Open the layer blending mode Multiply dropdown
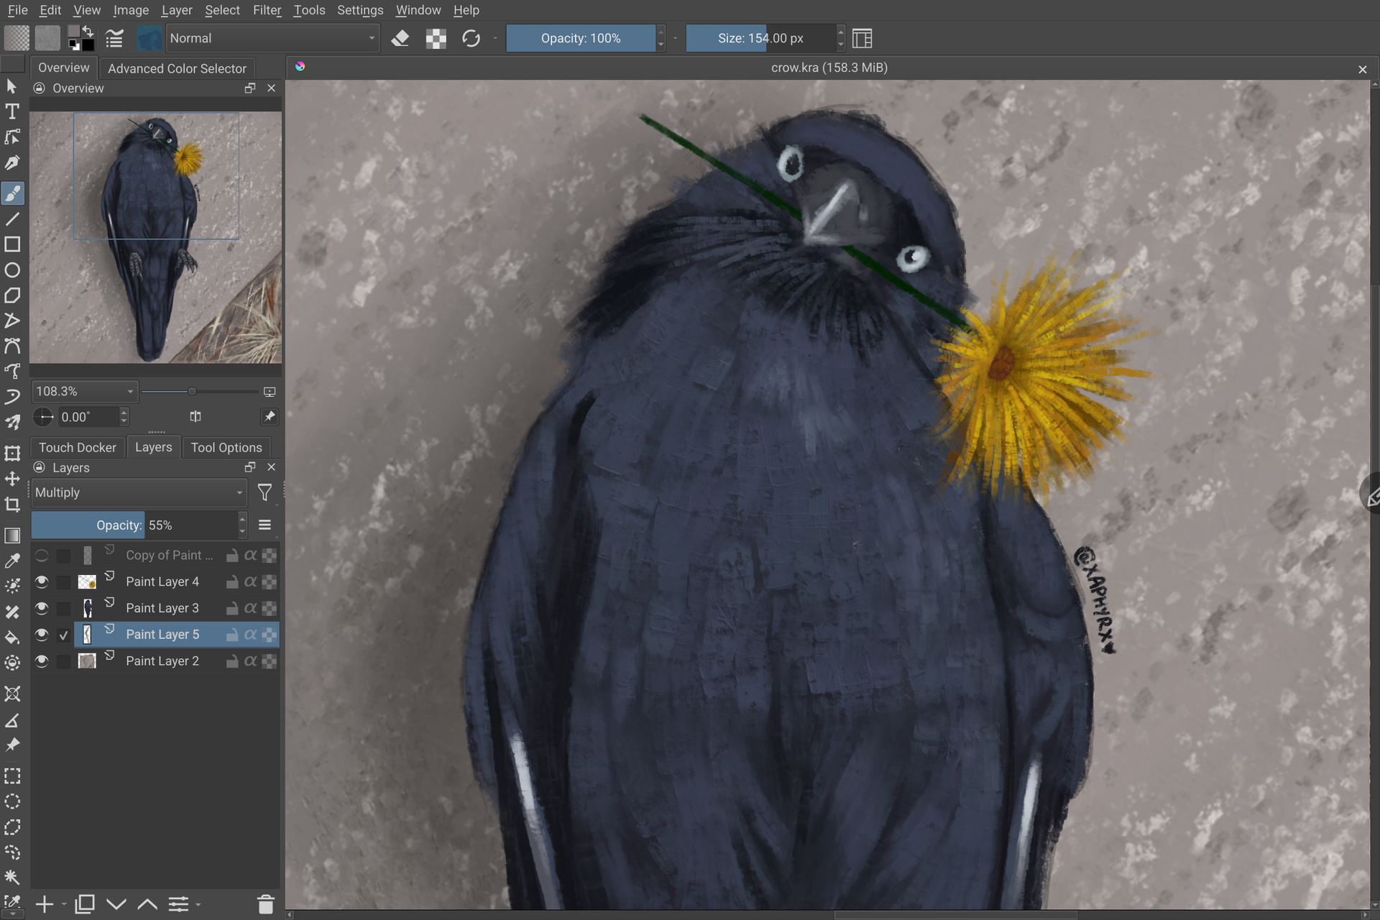This screenshot has width=1380, height=920. tap(139, 493)
